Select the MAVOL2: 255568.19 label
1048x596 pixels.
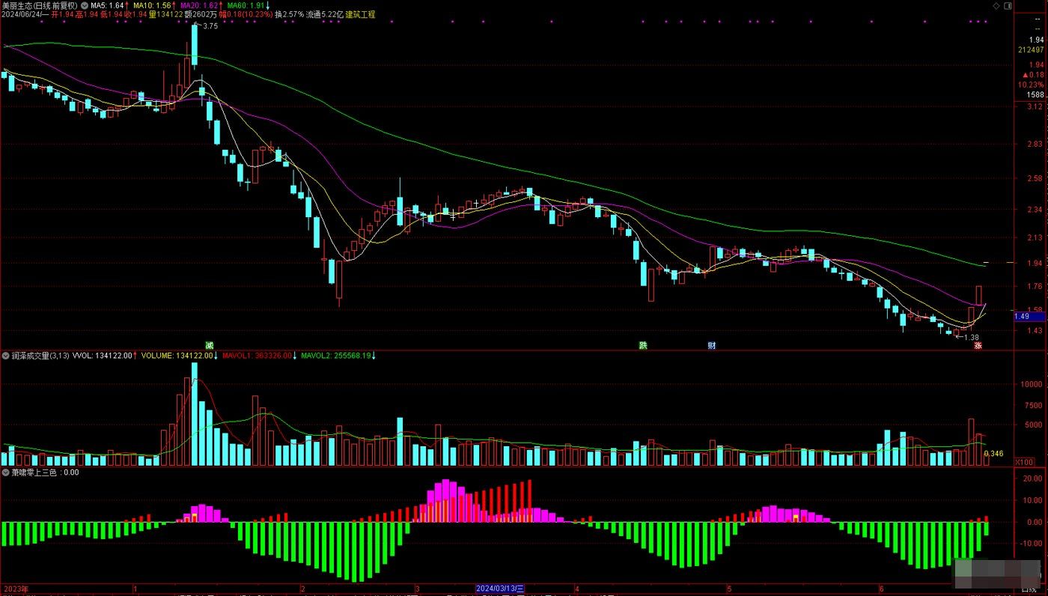point(338,356)
